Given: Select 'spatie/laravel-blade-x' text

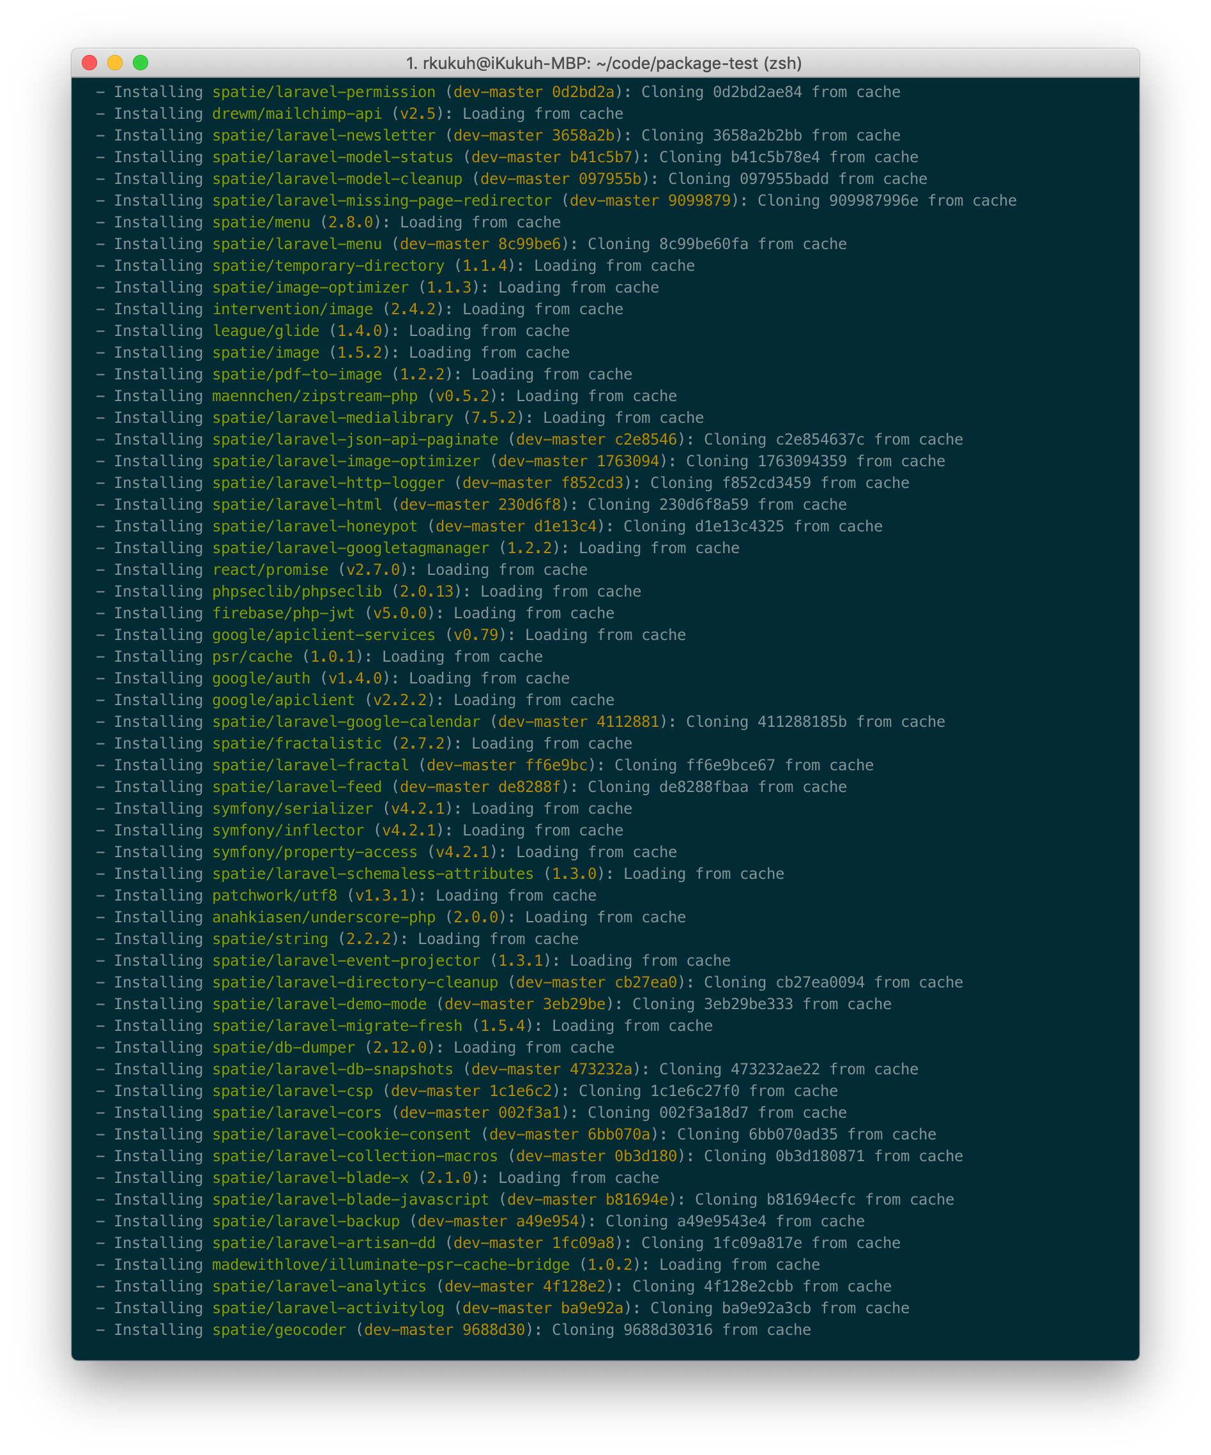Looking at the screenshot, I should 310,1178.
